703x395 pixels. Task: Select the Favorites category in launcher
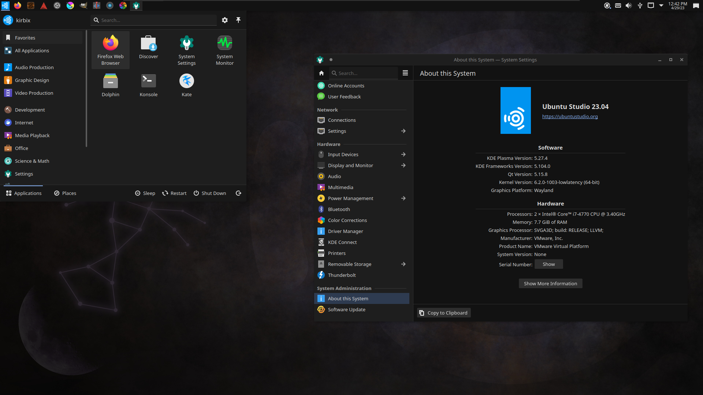tap(42, 38)
